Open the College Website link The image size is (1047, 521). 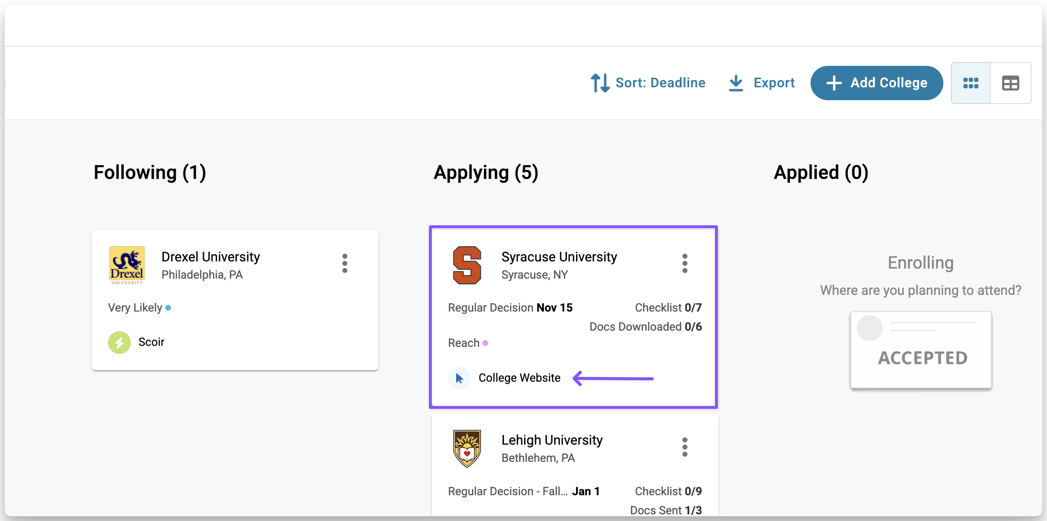click(519, 378)
